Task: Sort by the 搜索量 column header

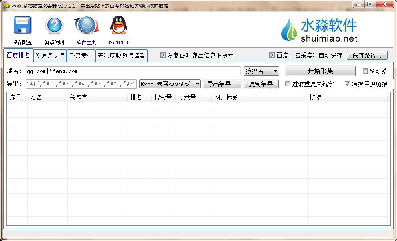Action: pos(164,97)
